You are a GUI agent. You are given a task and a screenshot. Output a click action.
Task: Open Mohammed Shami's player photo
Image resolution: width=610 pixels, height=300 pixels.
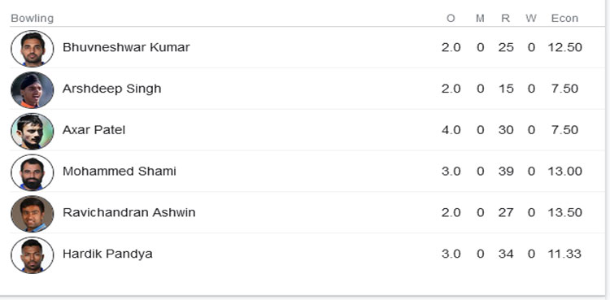(x=33, y=172)
